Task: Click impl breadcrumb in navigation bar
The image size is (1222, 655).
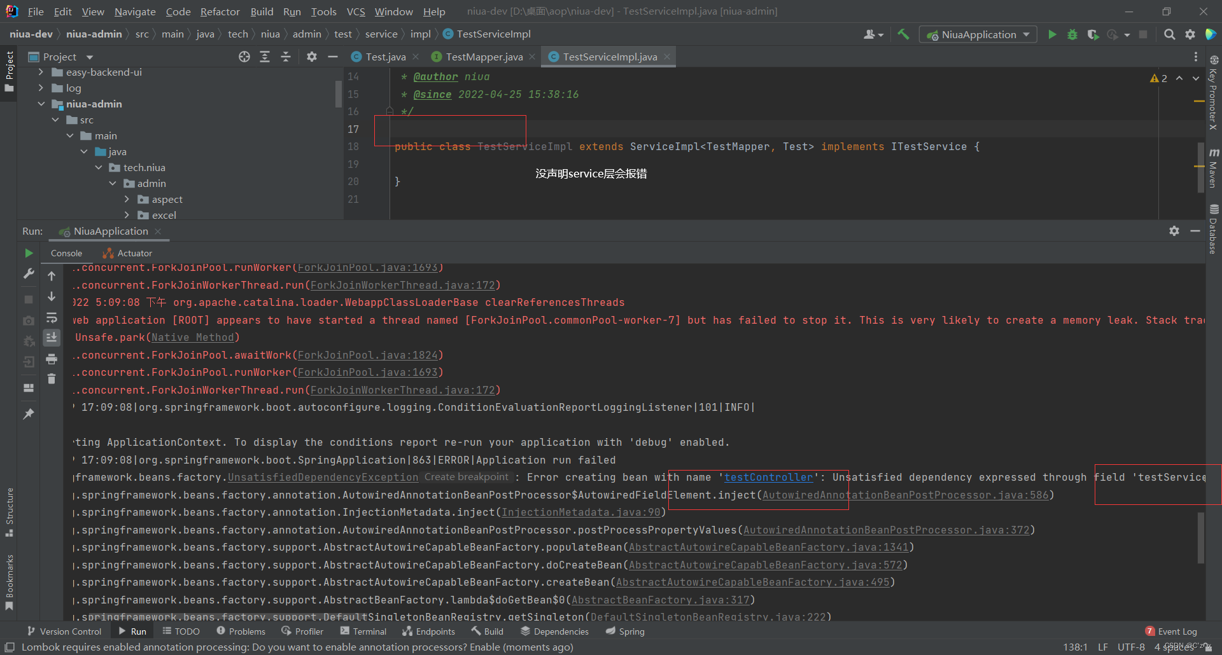Action: coord(420,34)
